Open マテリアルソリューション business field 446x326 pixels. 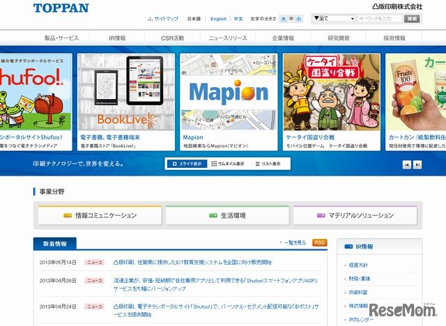355,215
